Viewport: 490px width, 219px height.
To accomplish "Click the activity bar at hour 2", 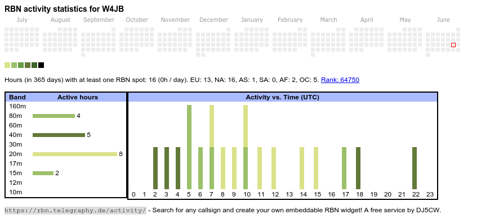I will pos(155,168).
